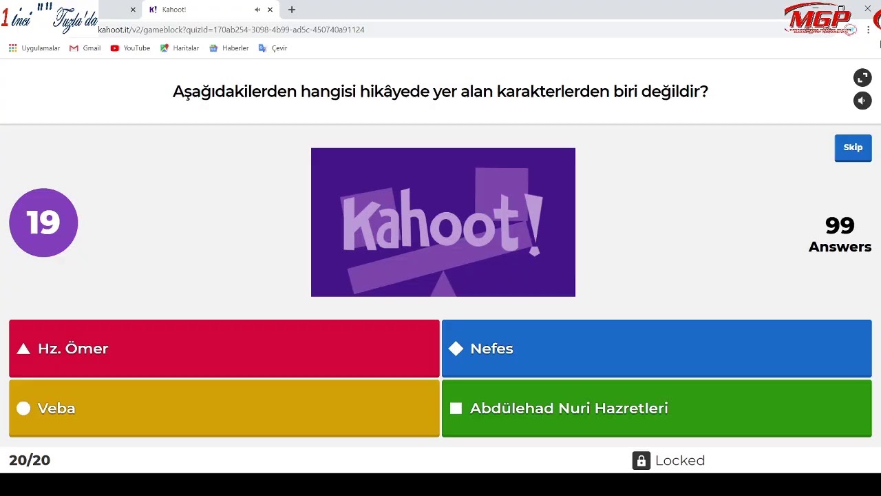Choose green answer Abdülehad Nuri Hazretleri

657,409
